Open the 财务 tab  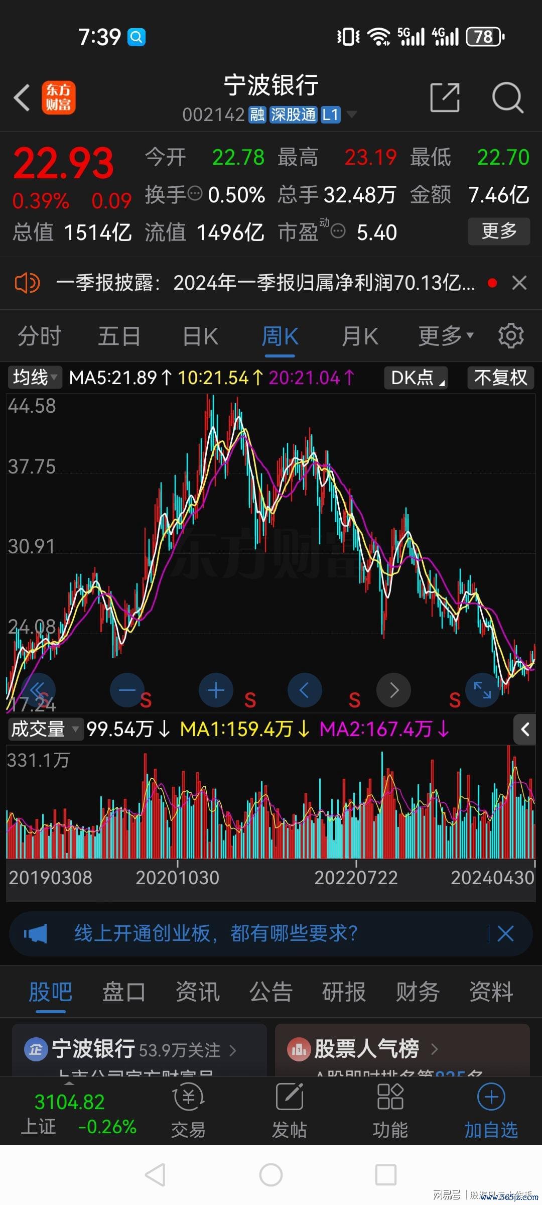(x=418, y=992)
